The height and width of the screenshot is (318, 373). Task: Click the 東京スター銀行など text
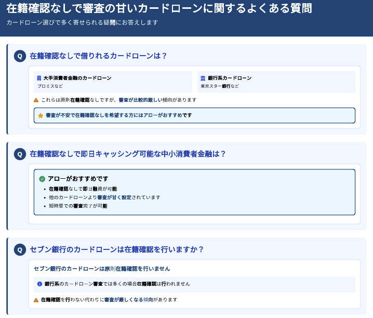[220, 86]
